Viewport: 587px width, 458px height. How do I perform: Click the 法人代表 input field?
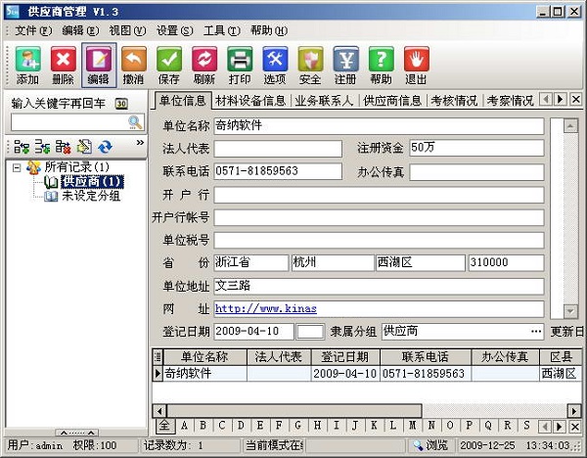278,149
